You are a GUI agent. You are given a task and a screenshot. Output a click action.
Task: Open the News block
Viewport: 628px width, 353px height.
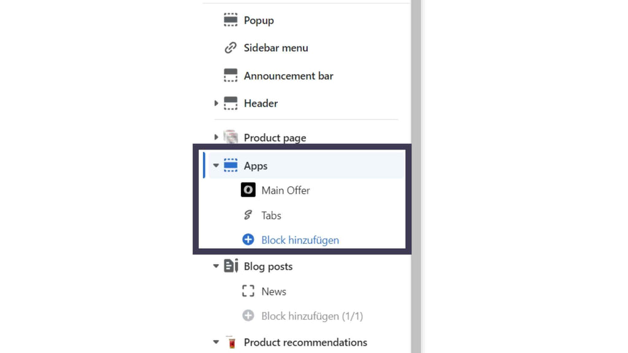[274, 292]
